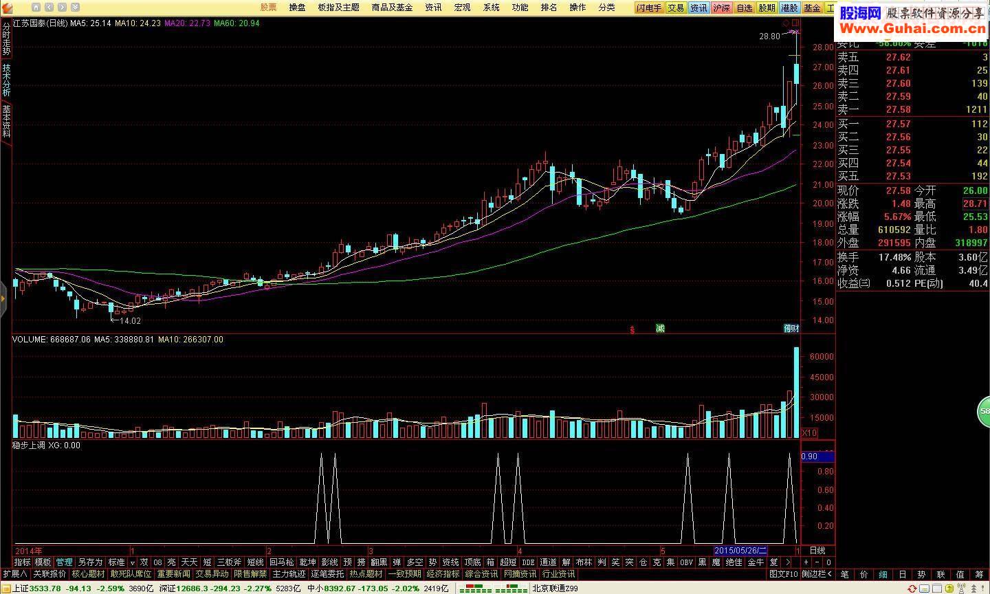
Task: Click the 港股 button in top bar
Action: point(789,8)
